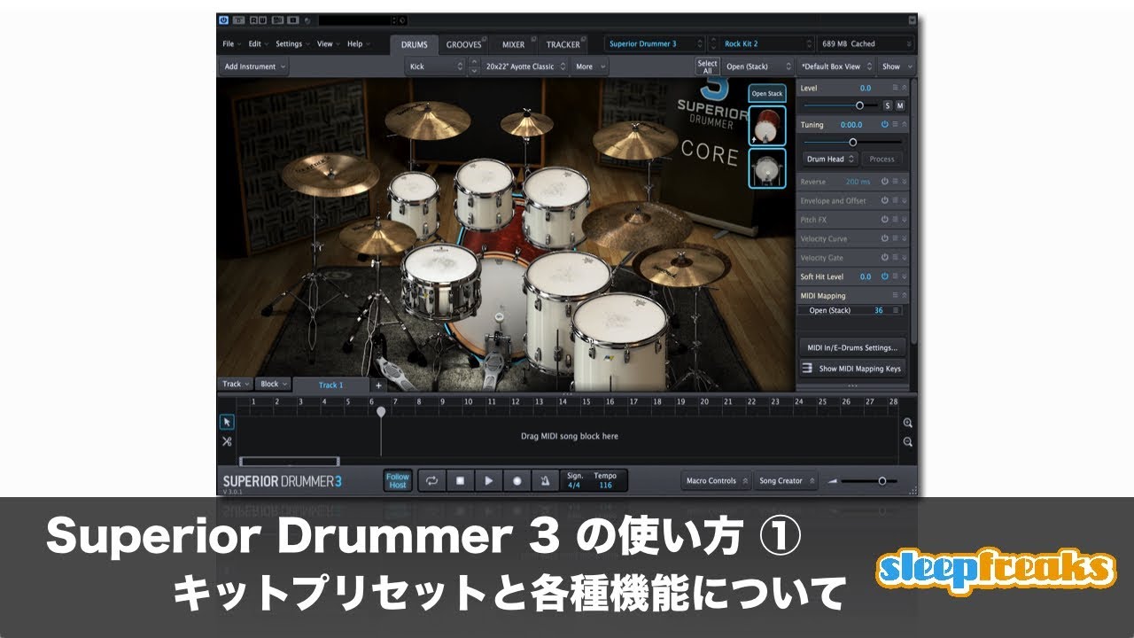Viewport: 1134px width, 638px height.
Task: Open the *Default Box View dropdown
Action: (833, 66)
